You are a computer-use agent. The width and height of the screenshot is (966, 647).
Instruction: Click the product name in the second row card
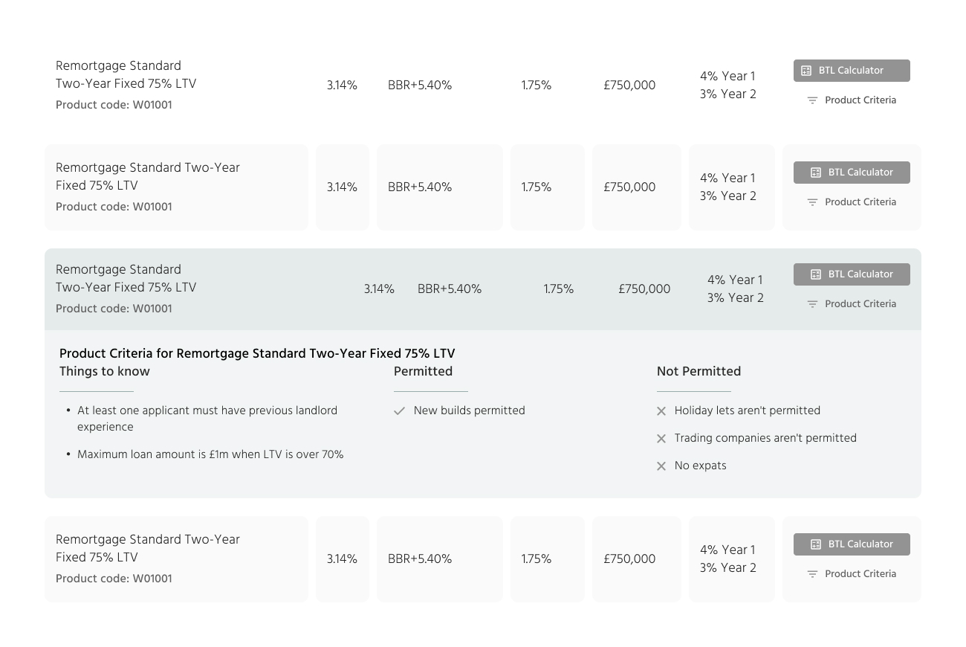[148, 177]
